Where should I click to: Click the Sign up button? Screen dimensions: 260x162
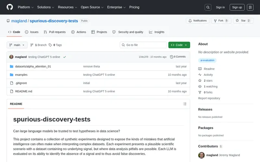237,7
